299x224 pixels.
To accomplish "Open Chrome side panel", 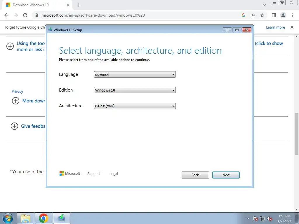I will pyautogui.click(x=274, y=15).
